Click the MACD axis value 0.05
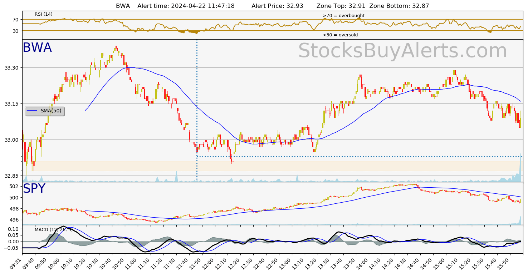This screenshot has height=274, width=528. click(13, 235)
